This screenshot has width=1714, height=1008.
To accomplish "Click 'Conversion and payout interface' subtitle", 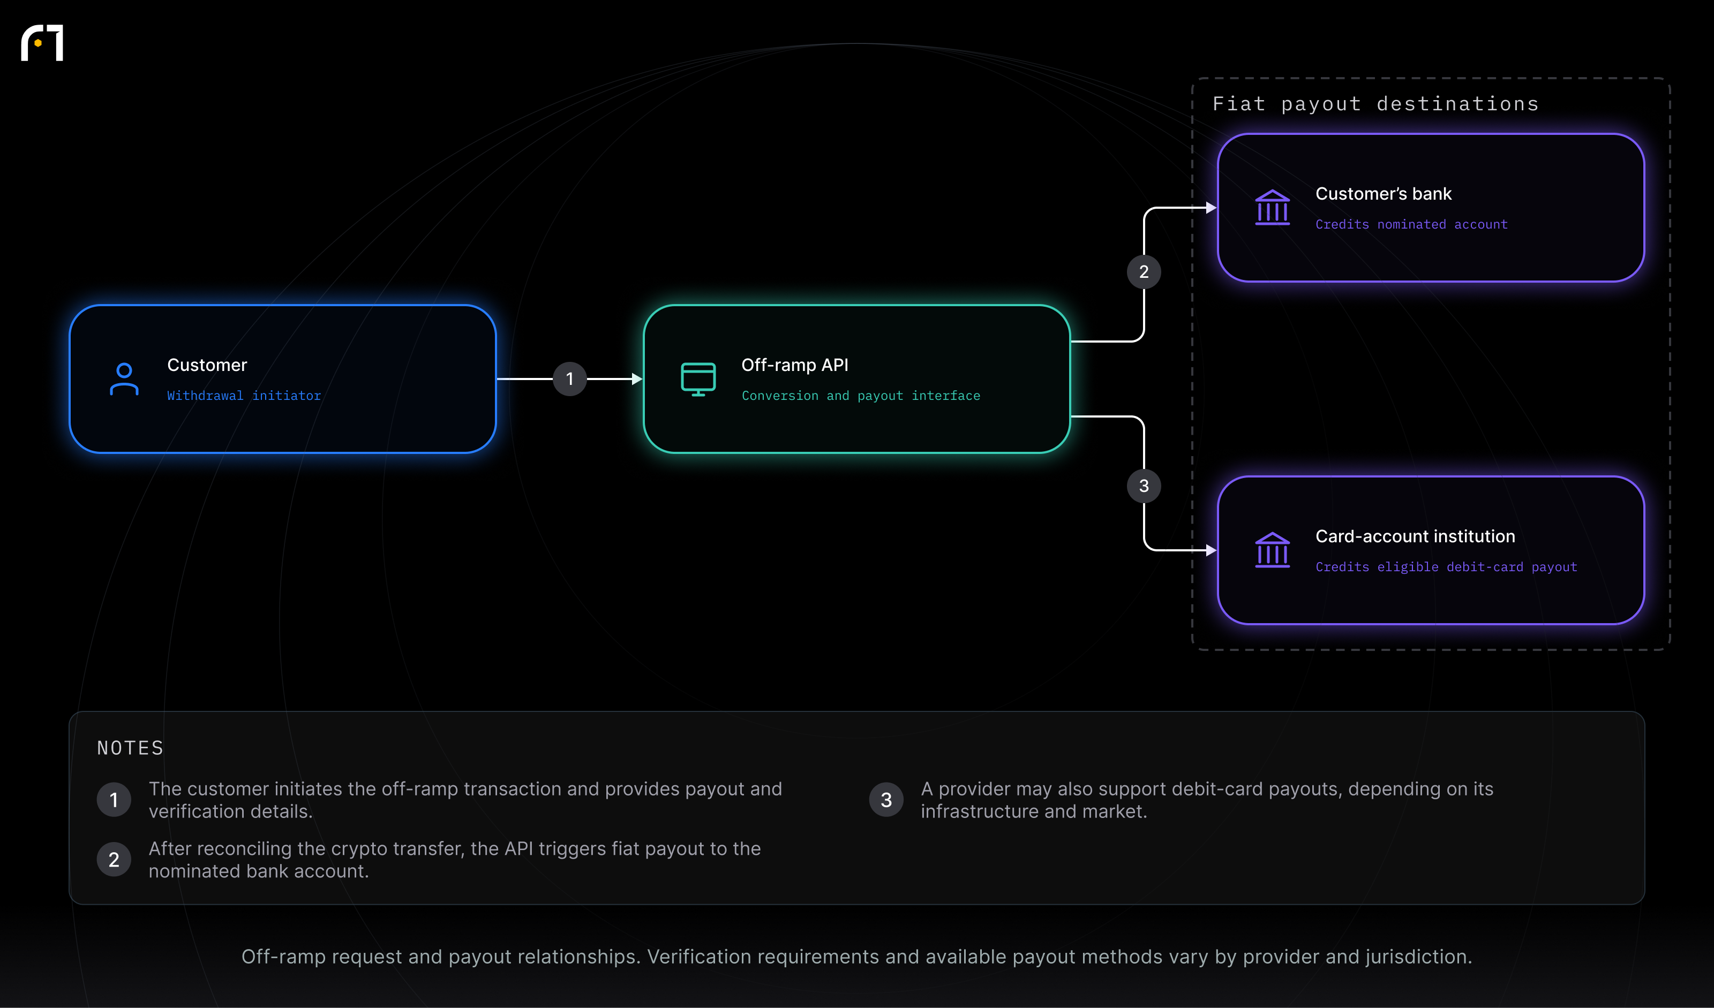I will 860,396.
